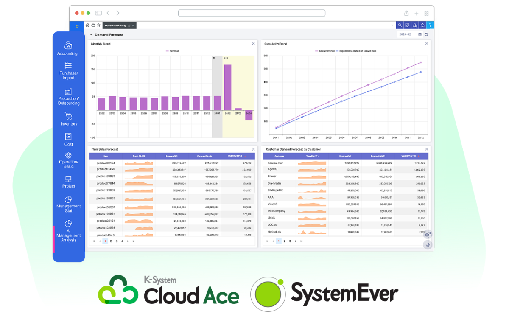Click the megaphone announcement floating icon
Screen dimensions: 509x325
coord(428,245)
